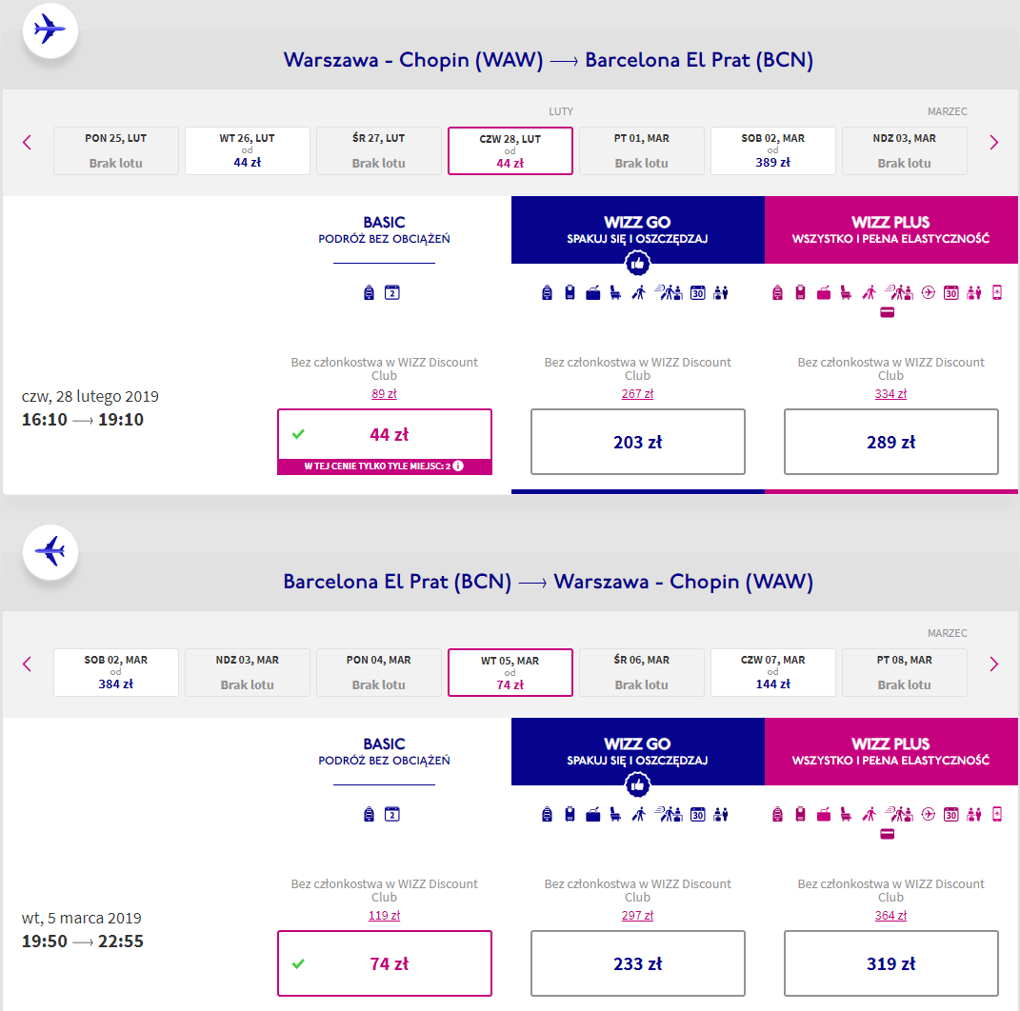The height and width of the screenshot is (1011, 1020).
Task: Open the outbound WIZZ GO column header
Action: [637, 229]
